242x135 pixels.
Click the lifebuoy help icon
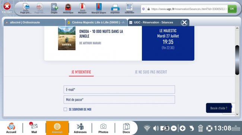209,128
